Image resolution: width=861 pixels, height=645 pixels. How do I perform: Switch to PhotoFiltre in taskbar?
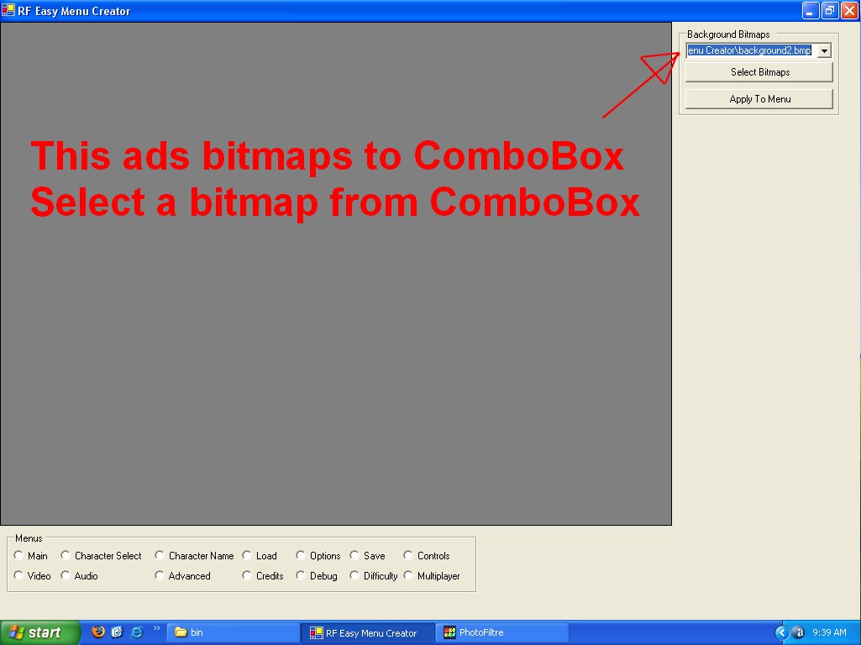[501, 632]
